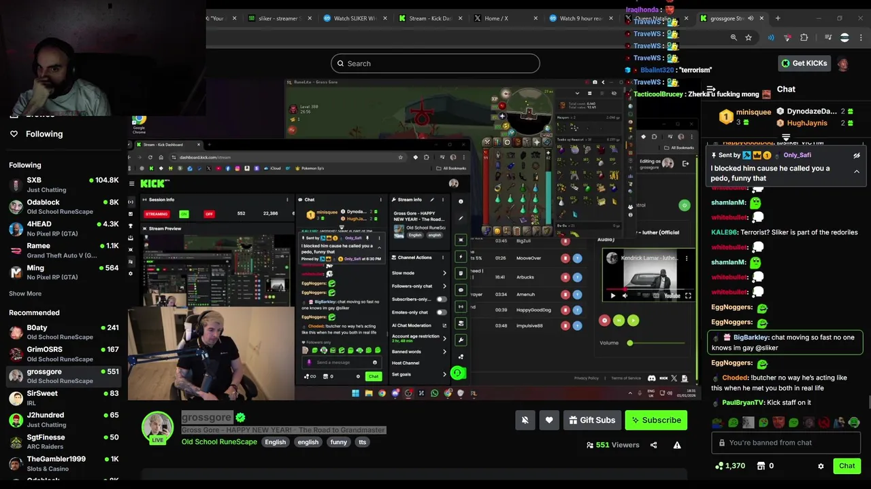Viewport: 871px width, 489px height.
Task: Click green ON button in Session Info
Action: pyautogui.click(x=184, y=214)
